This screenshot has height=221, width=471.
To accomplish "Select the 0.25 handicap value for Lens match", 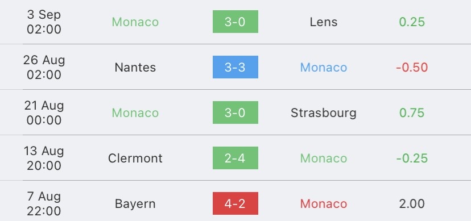I will (x=412, y=22).
